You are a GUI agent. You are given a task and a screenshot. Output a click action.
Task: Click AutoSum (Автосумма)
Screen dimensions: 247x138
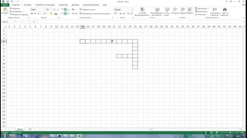[x=201, y=8]
